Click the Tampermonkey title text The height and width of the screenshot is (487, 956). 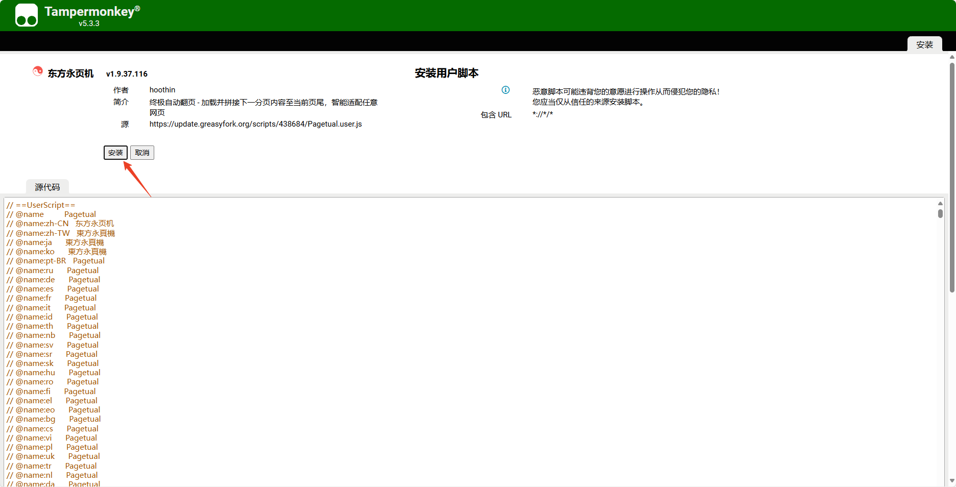coord(92,11)
